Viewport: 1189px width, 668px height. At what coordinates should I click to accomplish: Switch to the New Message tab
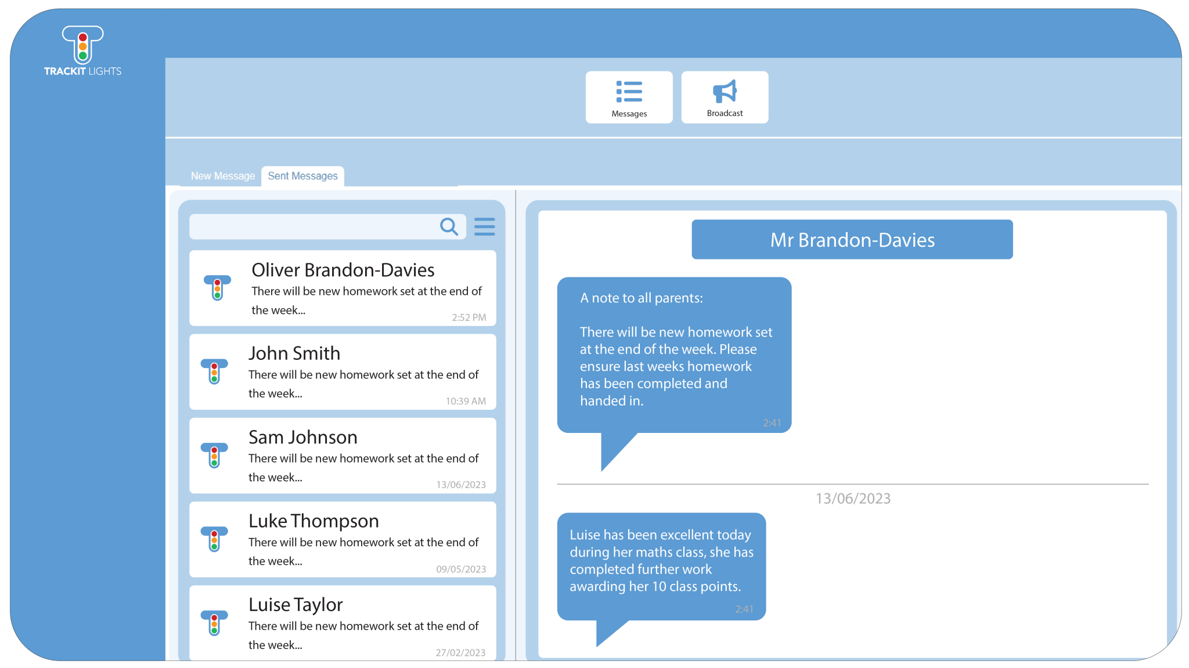coord(223,176)
